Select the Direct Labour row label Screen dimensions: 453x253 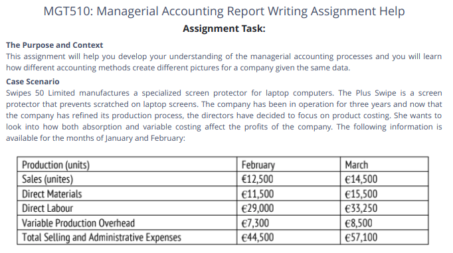click(x=47, y=209)
